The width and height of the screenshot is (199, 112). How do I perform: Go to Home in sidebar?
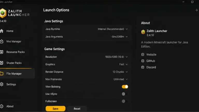(x=10, y=31)
